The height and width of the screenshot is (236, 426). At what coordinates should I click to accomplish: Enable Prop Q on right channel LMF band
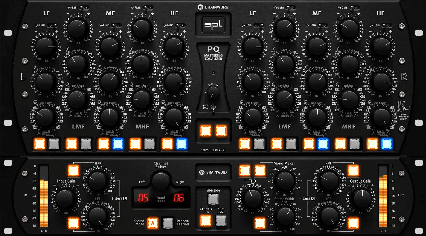291,144
